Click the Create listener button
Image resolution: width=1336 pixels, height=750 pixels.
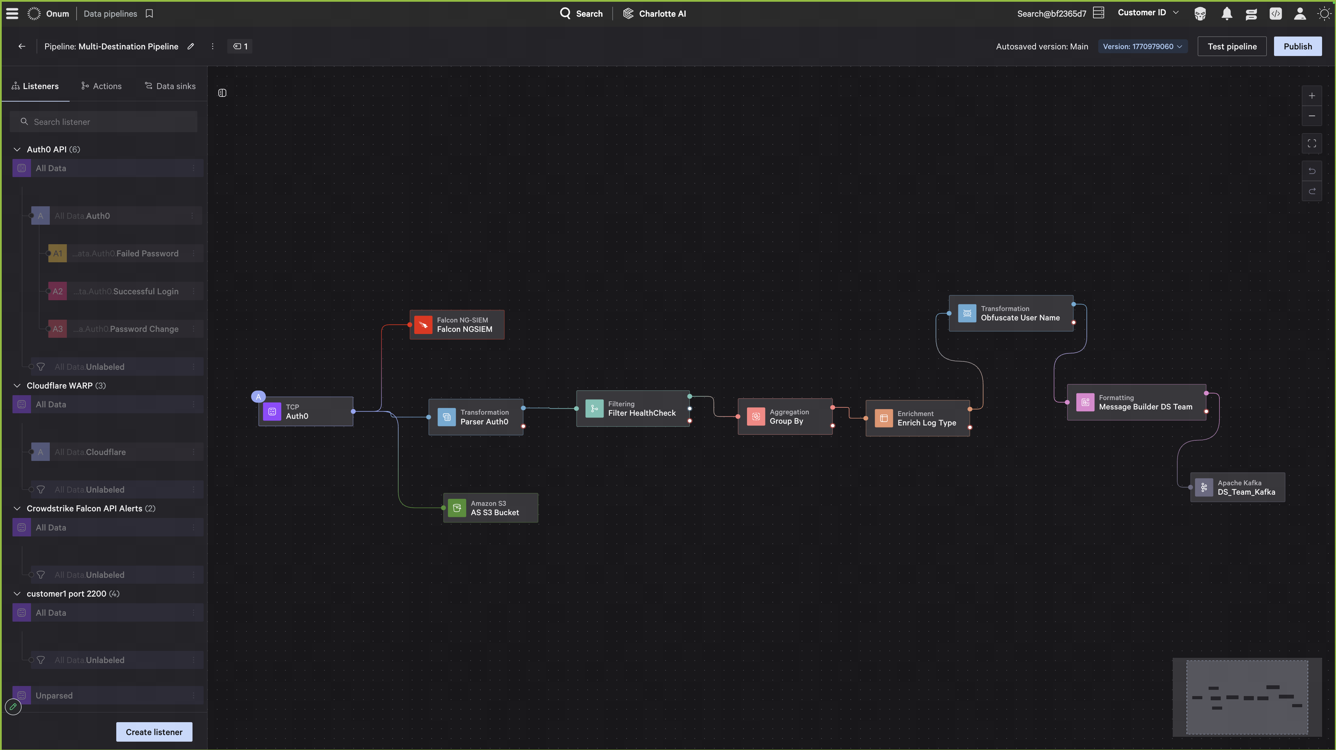coord(154,732)
